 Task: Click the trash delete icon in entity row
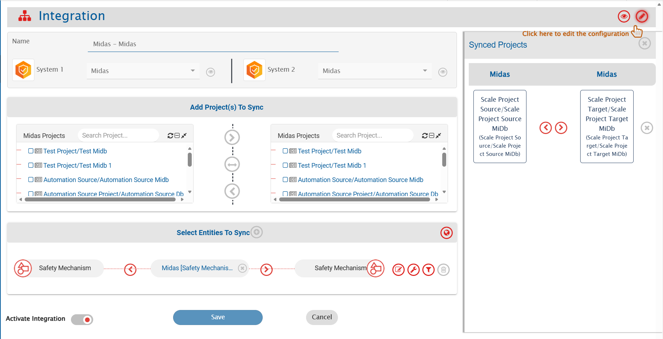pos(443,269)
